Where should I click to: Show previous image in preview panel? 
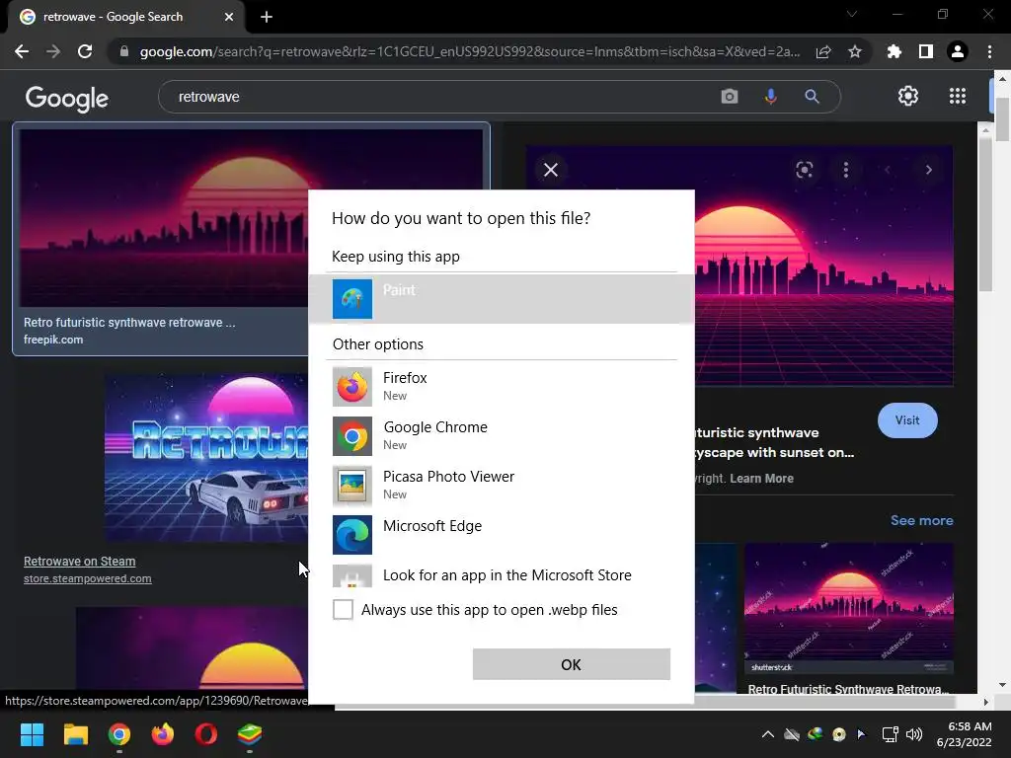888,170
